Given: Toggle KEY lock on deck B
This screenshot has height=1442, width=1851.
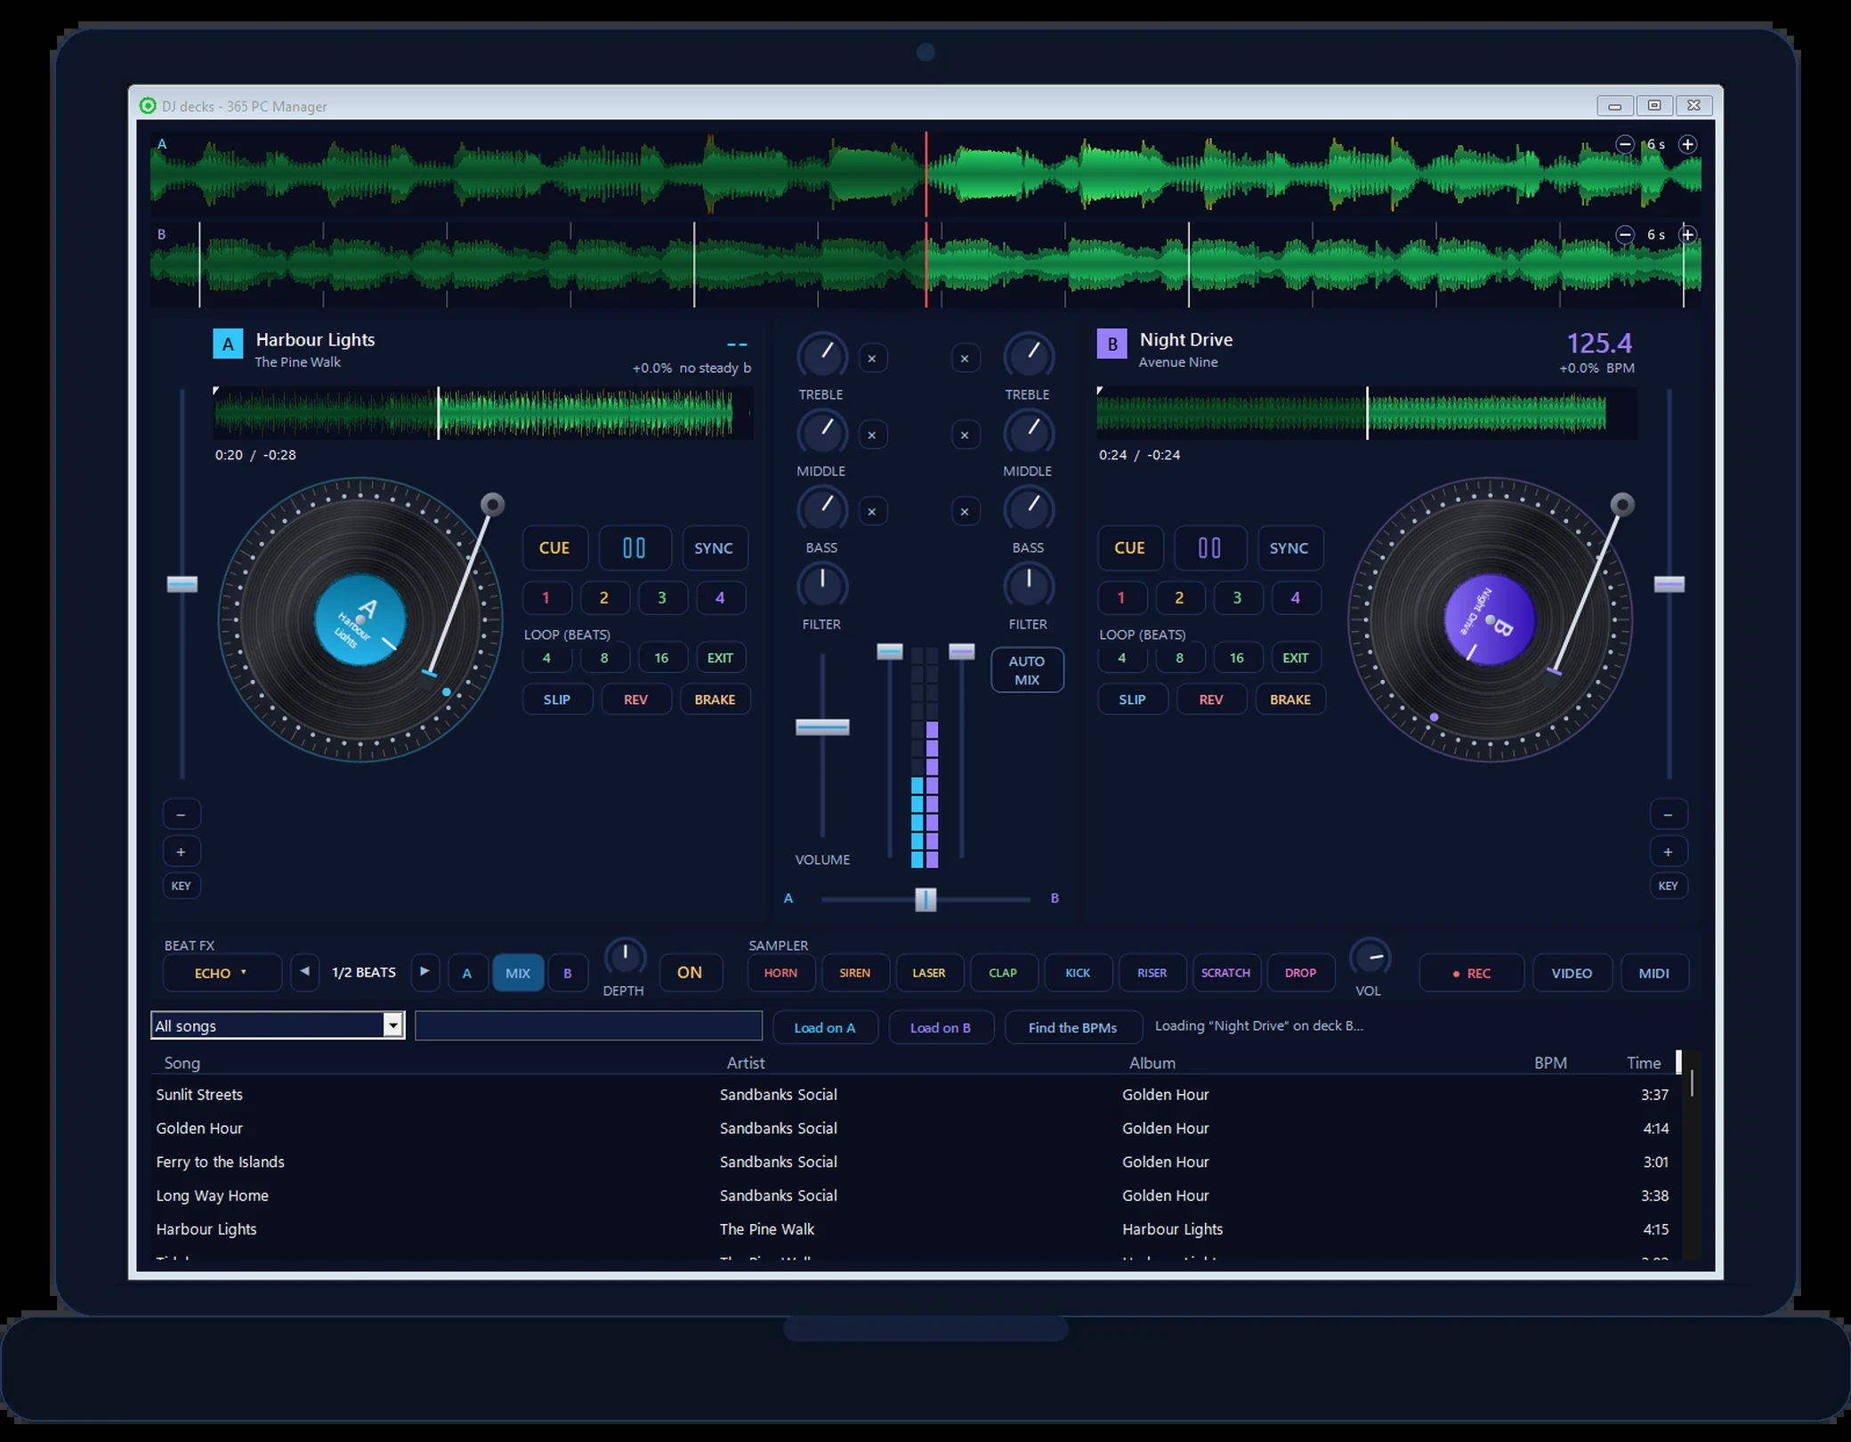Looking at the screenshot, I should (x=1668, y=886).
